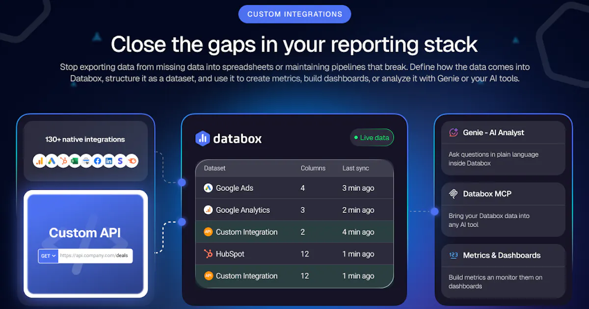Click '4 min ago' last sync value
The width and height of the screenshot is (589, 309).
click(358, 232)
